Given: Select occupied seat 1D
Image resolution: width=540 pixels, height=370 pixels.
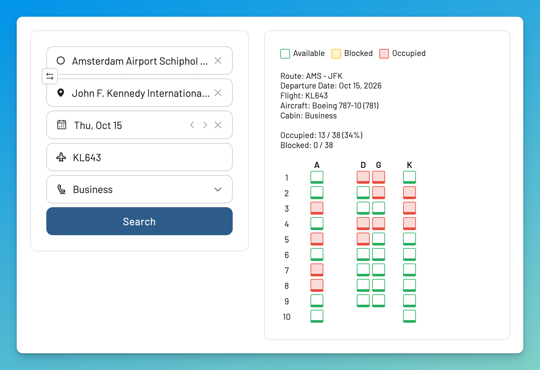Looking at the screenshot, I should 363,177.
